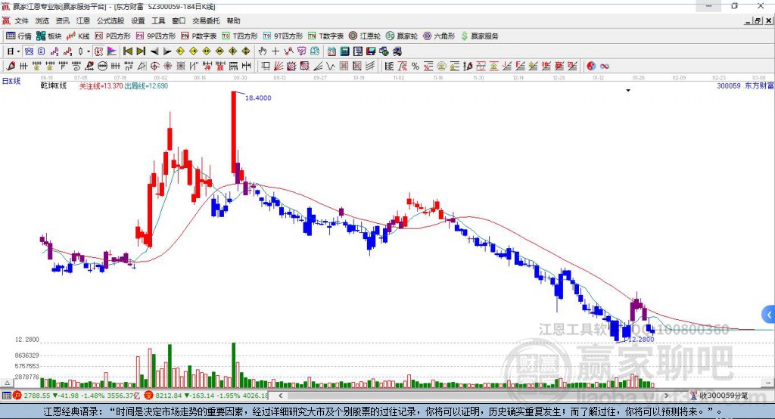Click the 乾坤K线 indicator label
The width and height of the screenshot is (775, 419).
(x=54, y=85)
